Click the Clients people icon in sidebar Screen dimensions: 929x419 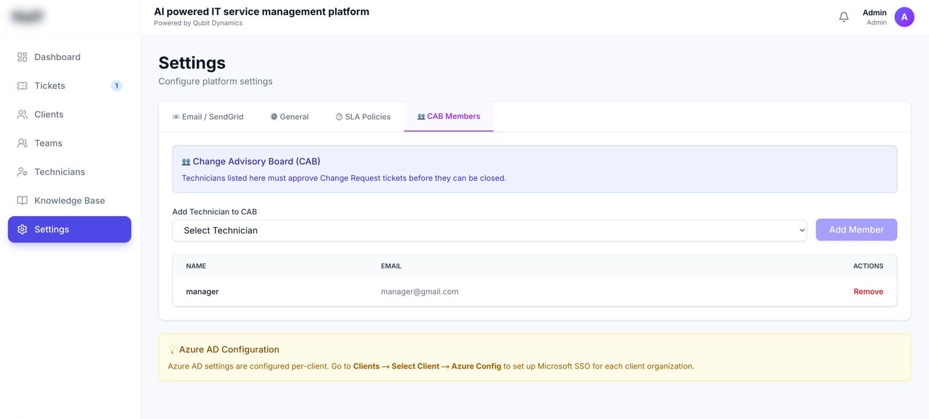click(22, 114)
